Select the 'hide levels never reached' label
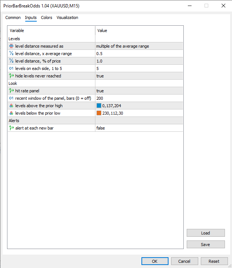232x268 pixels. pyautogui.click(x=38, y=76)
